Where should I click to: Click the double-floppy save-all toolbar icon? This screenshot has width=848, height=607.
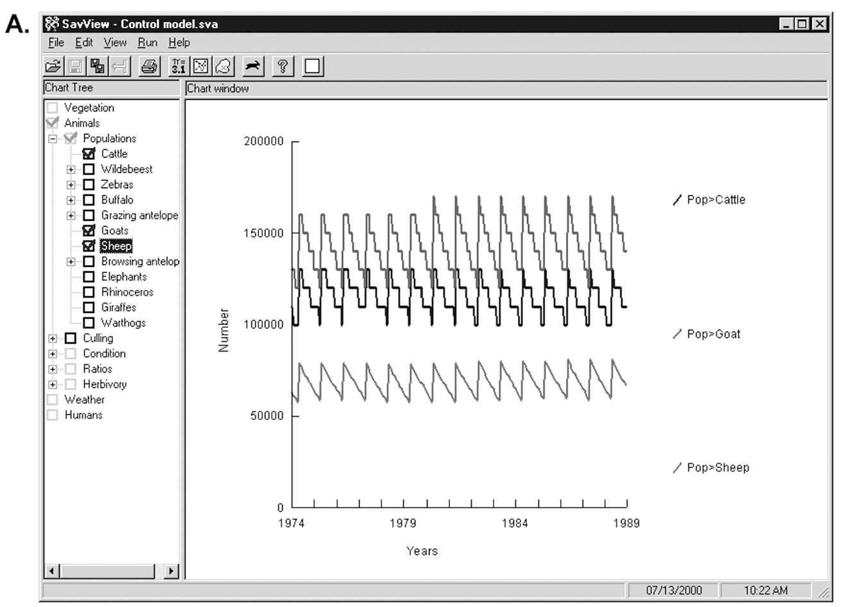(x=97, y=66)
